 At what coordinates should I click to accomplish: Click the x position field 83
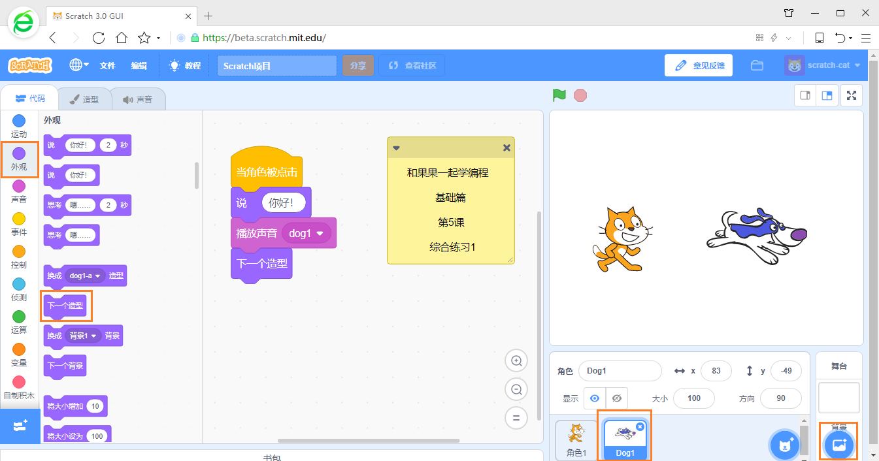pyautogui.click(x=716, y=371)
